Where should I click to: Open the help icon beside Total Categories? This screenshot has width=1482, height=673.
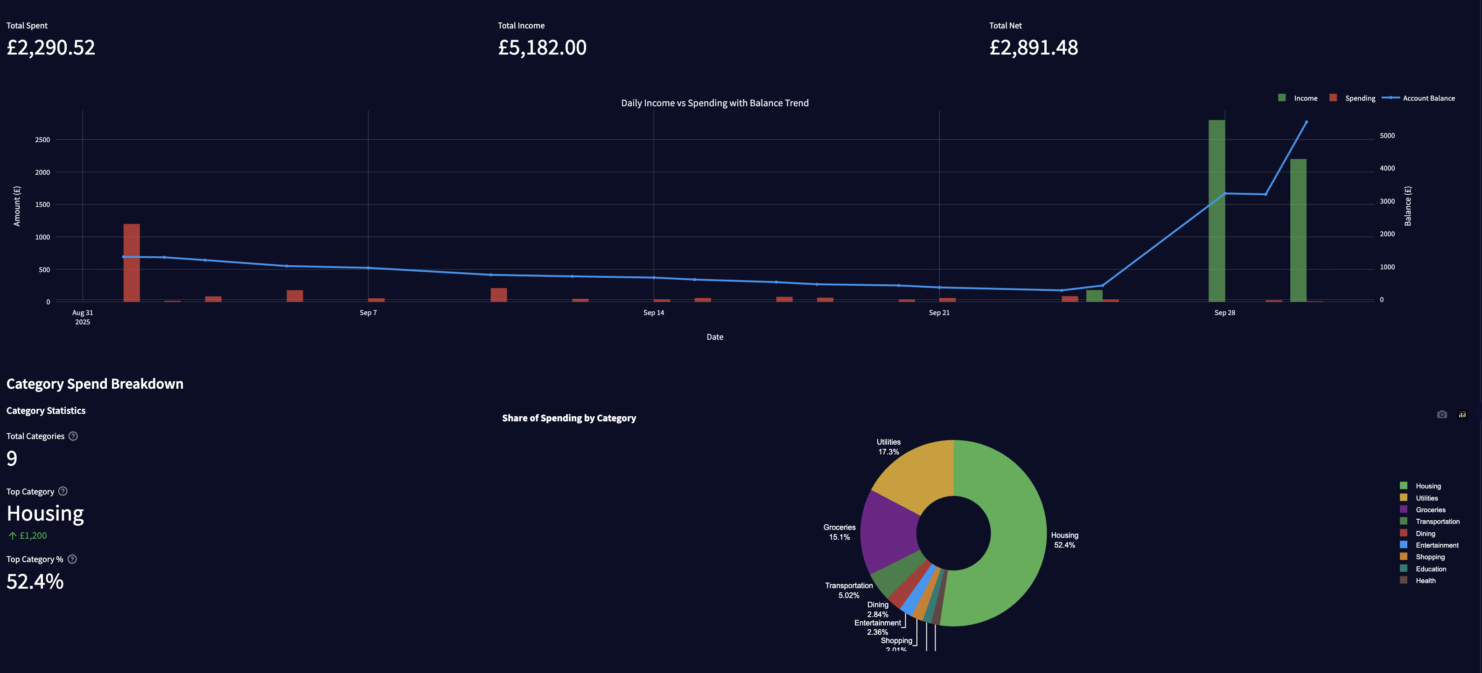(73, 436)
